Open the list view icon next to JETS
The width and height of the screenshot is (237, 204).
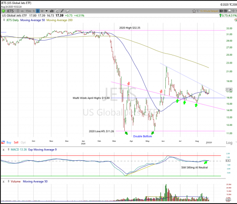pyautogui.click(x=18, y=11)
